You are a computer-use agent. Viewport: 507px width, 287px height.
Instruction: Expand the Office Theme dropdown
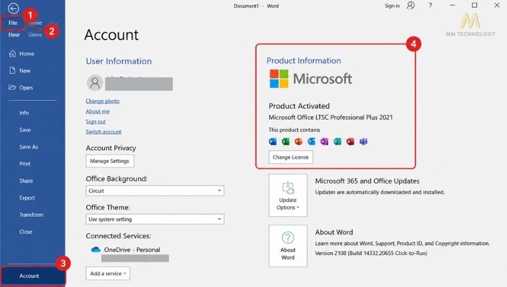pyautogui.click(x=155, y=220)
